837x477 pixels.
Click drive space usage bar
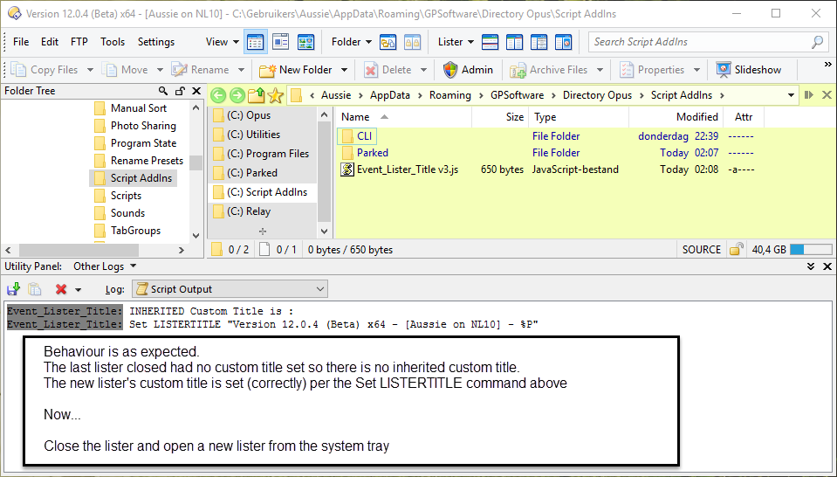[811, 250]
